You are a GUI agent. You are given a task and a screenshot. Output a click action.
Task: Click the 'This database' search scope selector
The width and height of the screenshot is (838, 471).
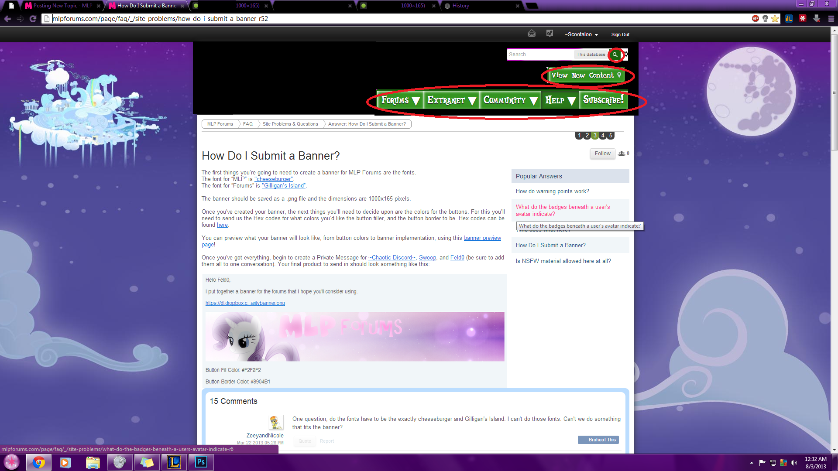tap(591, 55)
